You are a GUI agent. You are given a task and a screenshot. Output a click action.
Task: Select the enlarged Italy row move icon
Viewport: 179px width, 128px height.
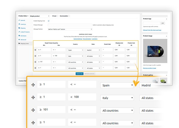[33, 97]
